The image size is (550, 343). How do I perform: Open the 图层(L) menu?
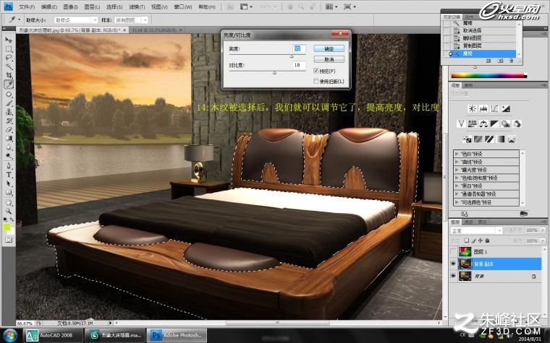point(92,6)
